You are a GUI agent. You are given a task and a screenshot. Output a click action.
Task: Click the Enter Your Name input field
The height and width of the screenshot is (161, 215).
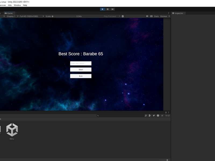pyautogui.click(x=81, y=63)
